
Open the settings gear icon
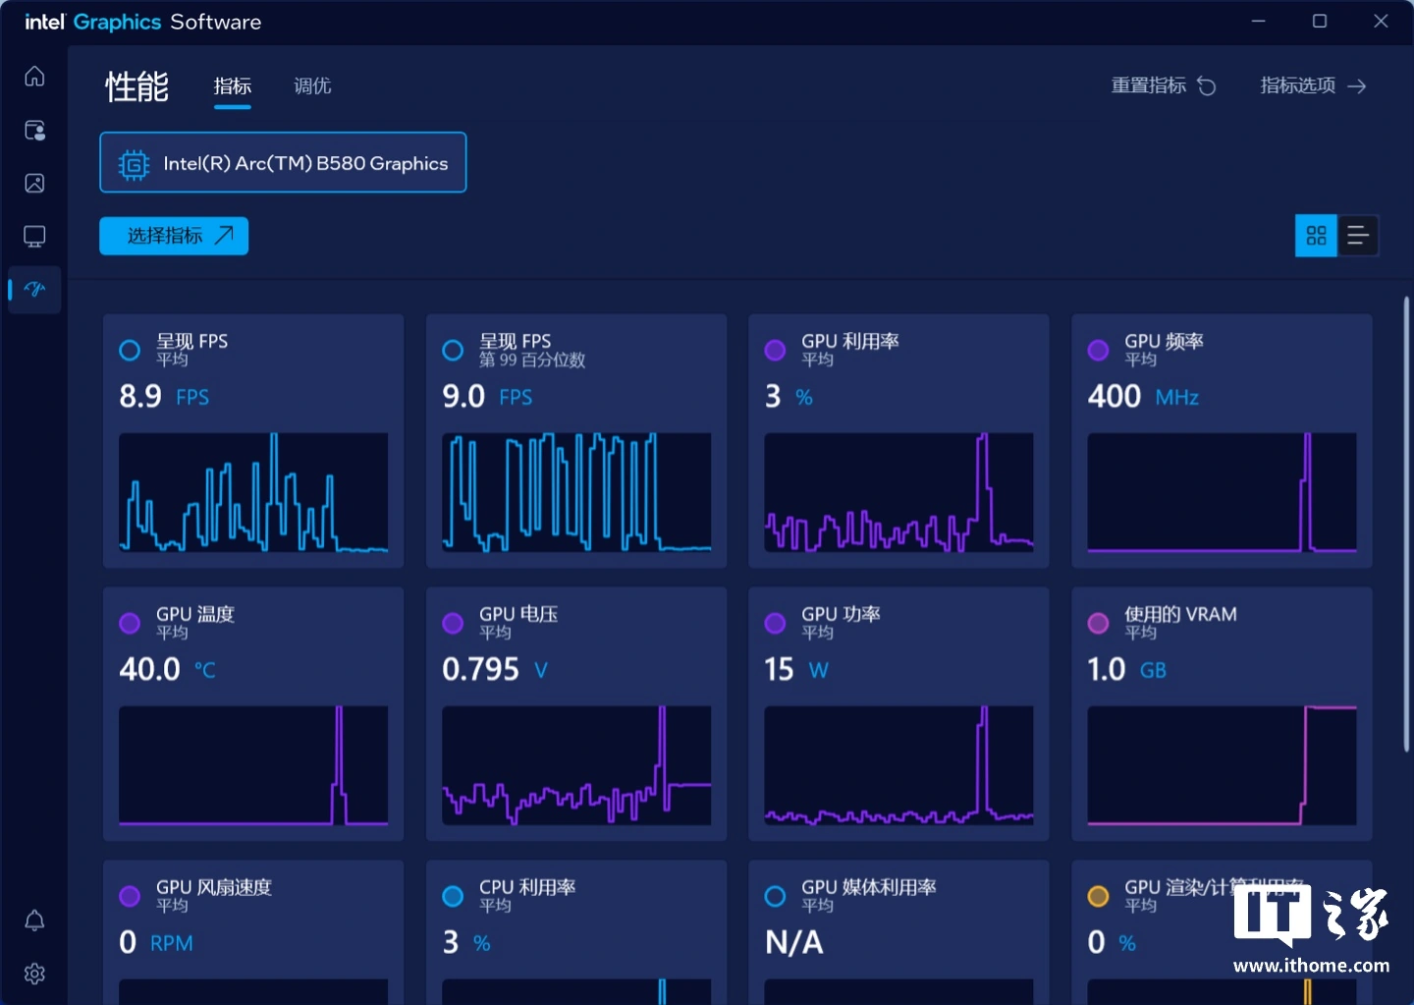point(34,974)
